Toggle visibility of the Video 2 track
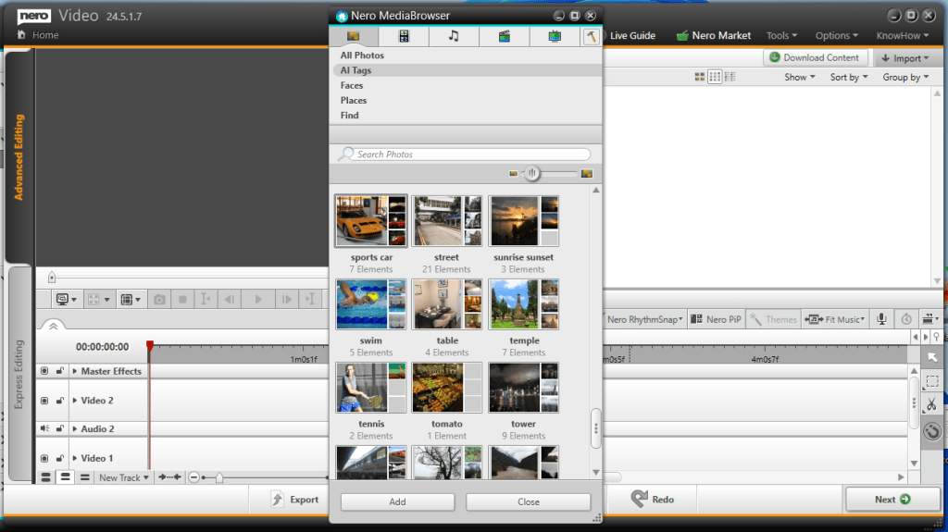Image resolution: width=948 pixels, height=532 pixels. [44, 401]
